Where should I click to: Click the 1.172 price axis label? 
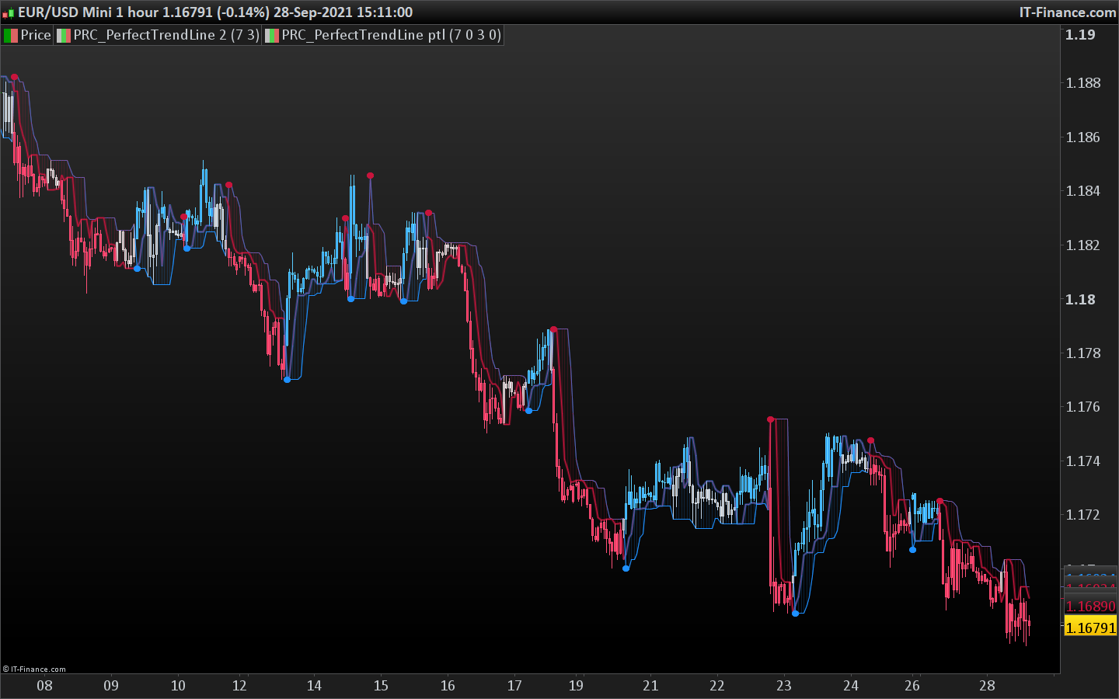point(1083,515)
